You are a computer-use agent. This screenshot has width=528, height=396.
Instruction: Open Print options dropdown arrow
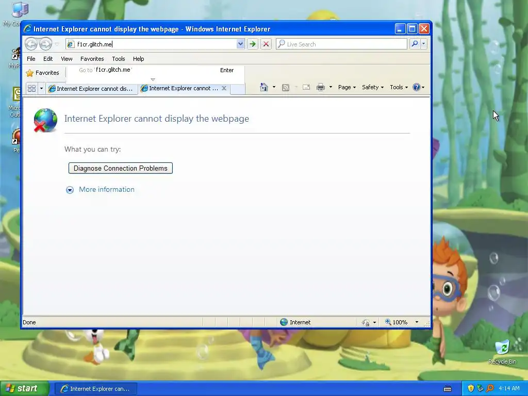click(x=331, y=87)
